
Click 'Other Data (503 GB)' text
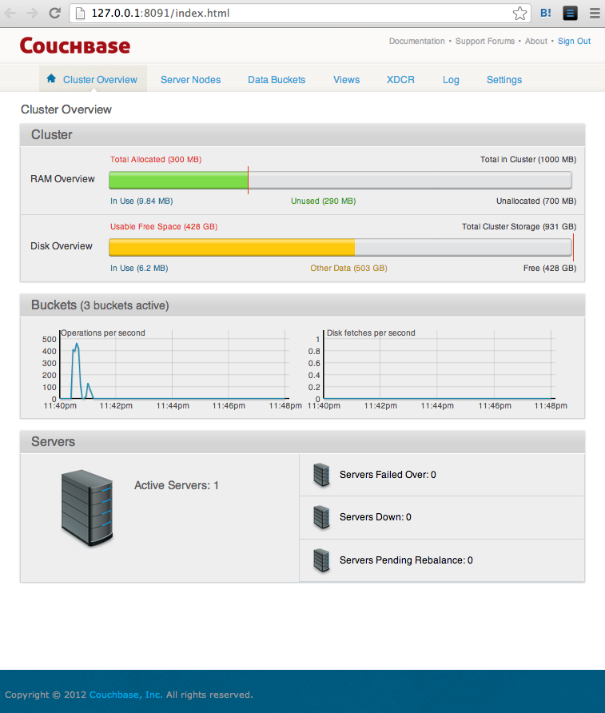point(348,269)
